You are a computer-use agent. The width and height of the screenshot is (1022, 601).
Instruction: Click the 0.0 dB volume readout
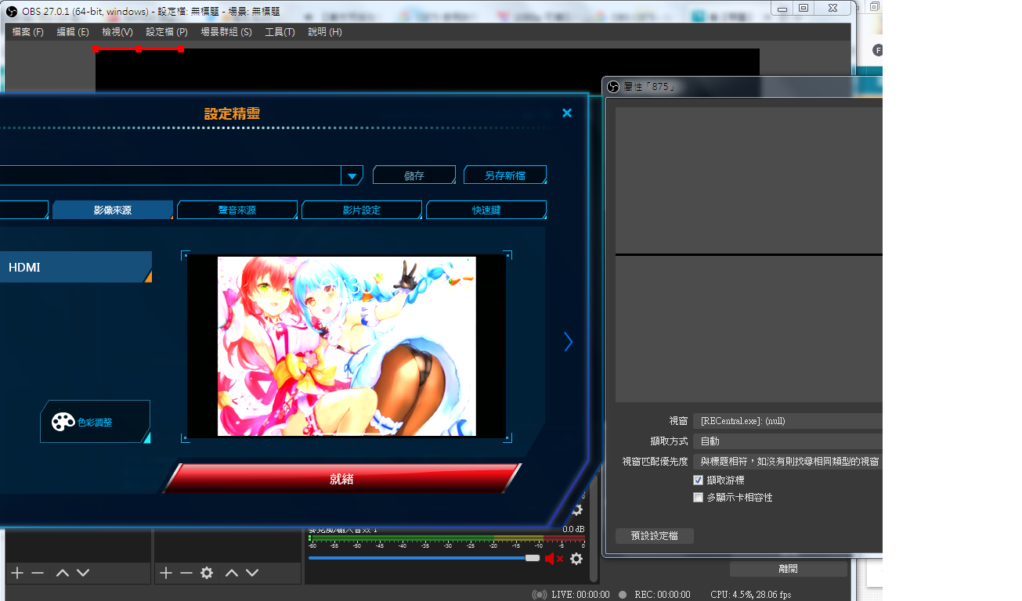[573, 530]
